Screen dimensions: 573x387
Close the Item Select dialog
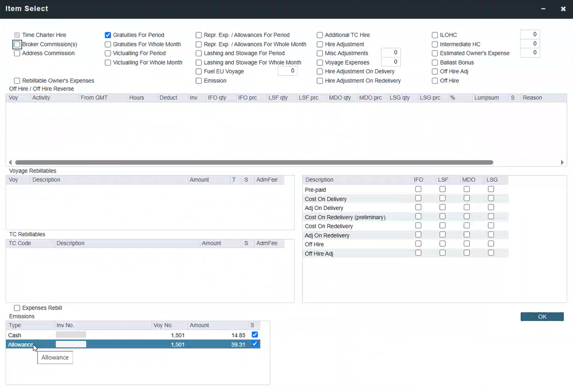coord(563,9)
